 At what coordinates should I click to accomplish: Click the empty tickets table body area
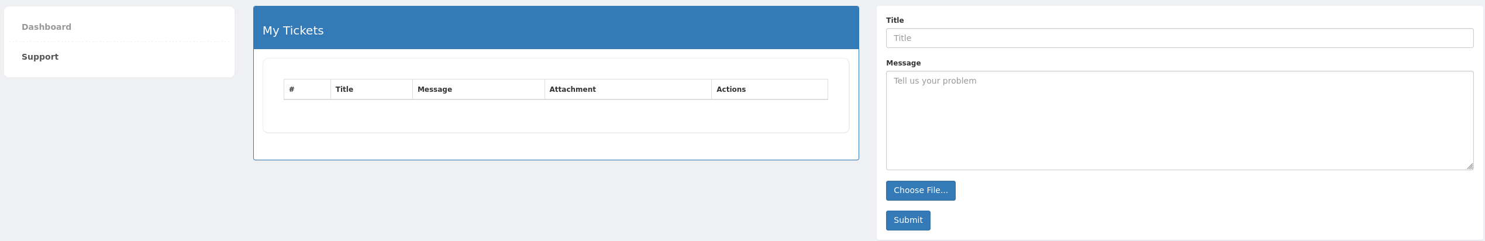[x=556, y=116]
